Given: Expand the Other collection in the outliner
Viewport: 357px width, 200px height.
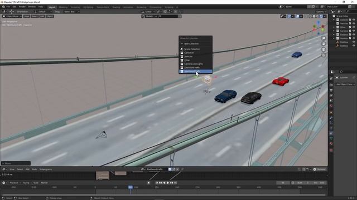Looking at the screenshot, I should pos(334,27).
